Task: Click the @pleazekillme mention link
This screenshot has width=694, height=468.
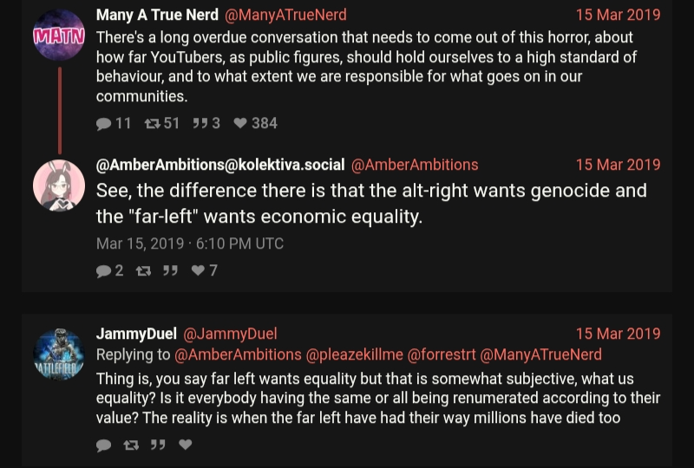Action: pyautogui.click(x=354, y=354)
